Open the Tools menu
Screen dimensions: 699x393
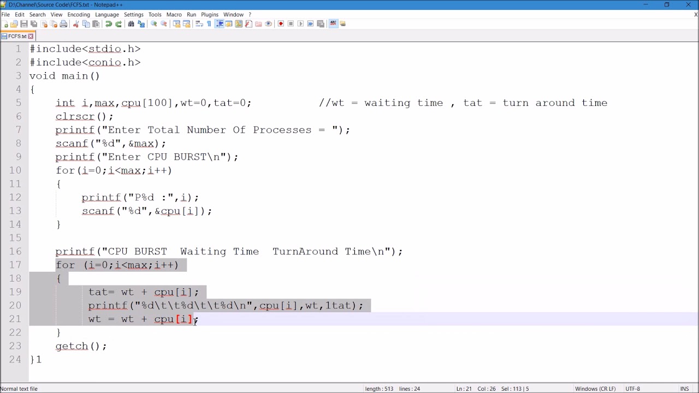point(155,15)
